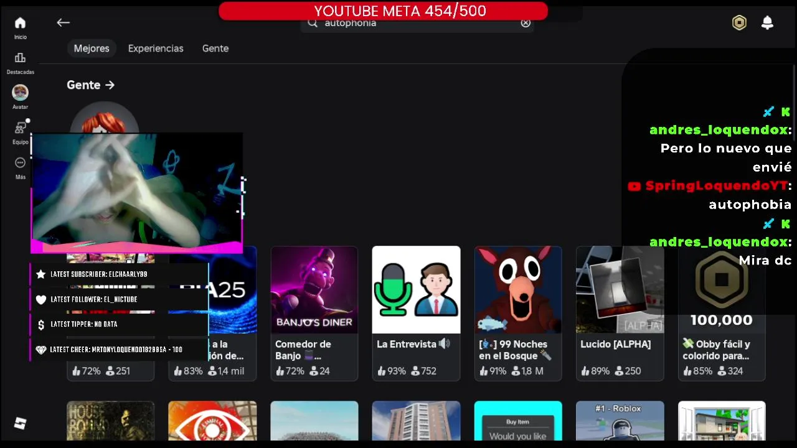The image size is (797, 448).
Task: Open Destacadas charts icon in sidebar
Action: click(20, 58)
